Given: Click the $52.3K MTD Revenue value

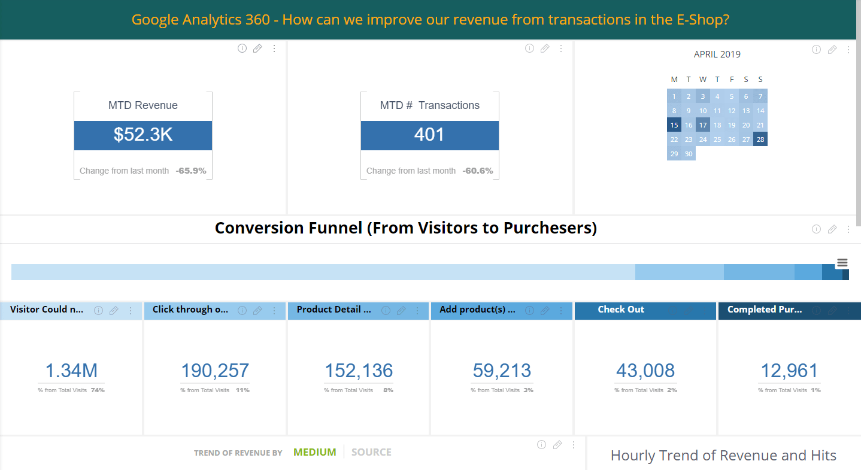Looking at the screenshot, I should pyautogui.click(x=143, y=135).
